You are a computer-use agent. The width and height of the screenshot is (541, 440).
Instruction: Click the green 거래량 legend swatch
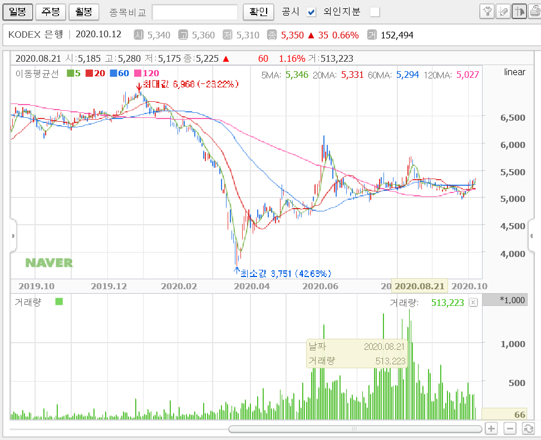coord(59,301)
